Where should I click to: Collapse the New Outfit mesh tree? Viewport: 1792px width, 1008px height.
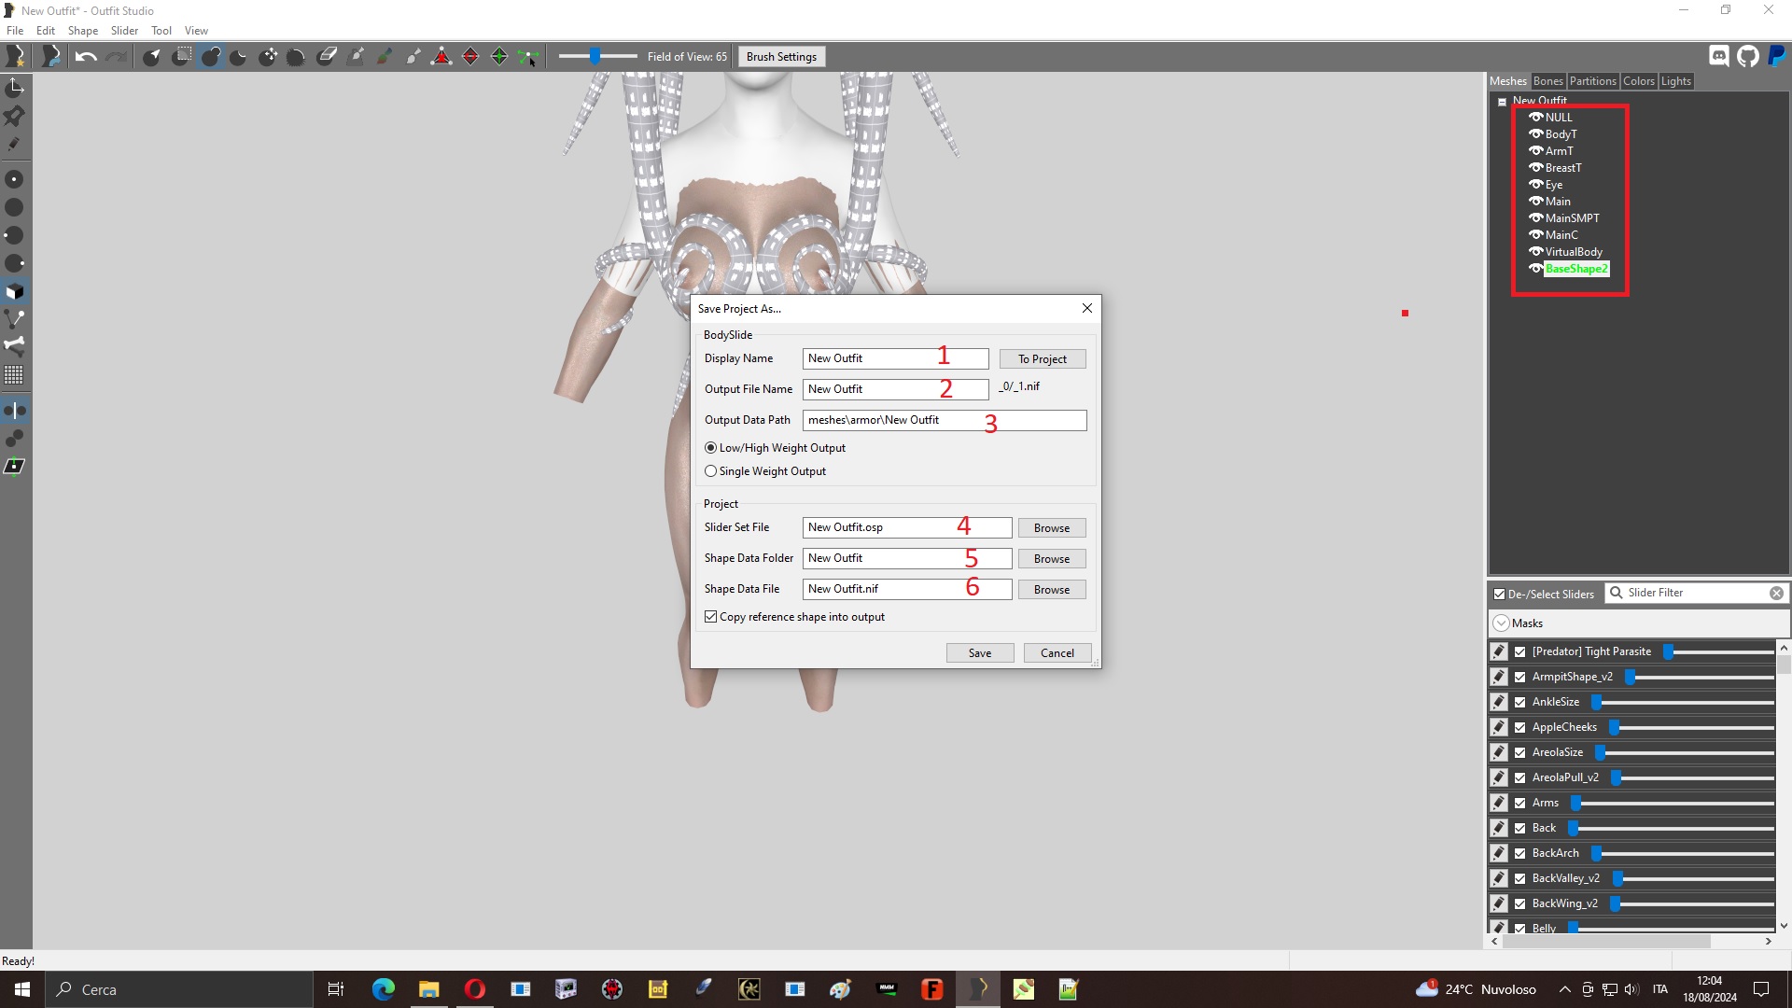point(1502,102)
